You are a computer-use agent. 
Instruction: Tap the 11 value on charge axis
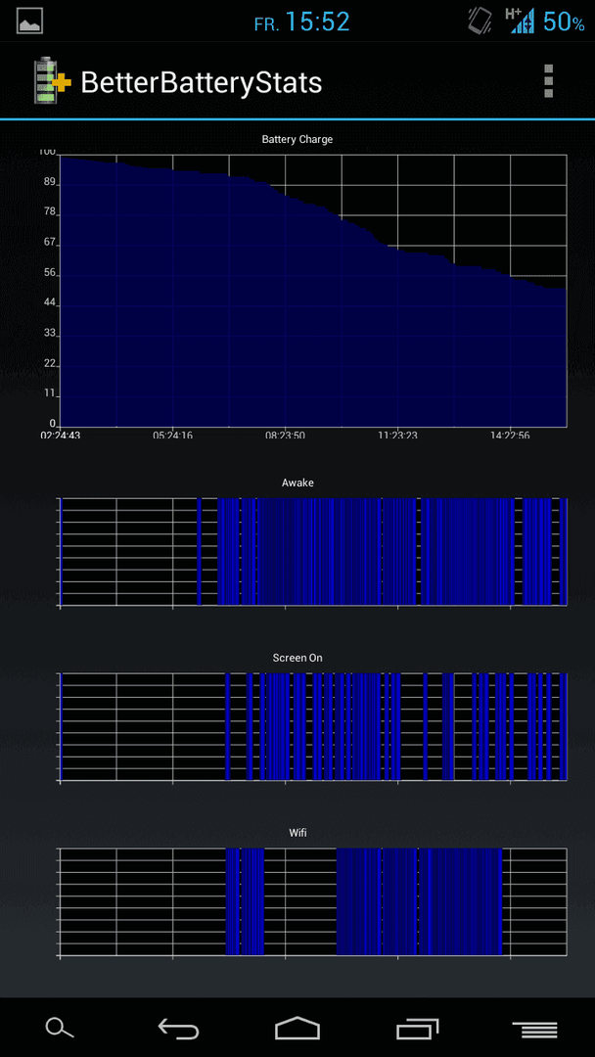point(50,395)
